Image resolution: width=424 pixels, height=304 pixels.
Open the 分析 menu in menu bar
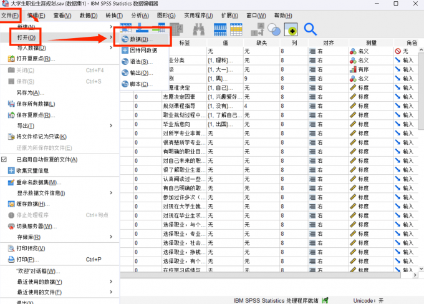[x=140, y=15]
